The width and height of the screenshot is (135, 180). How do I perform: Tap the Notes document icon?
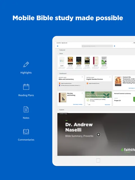point(26,109)
